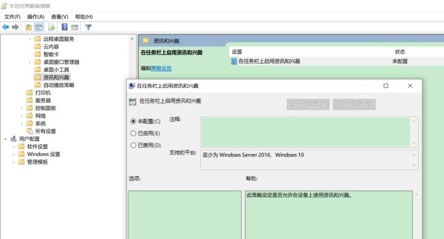Viewport: 444px width, 239px height.
Task: Collapse the 用户配置 tree node
Action: pyautogui.click(x=6, y=139)
